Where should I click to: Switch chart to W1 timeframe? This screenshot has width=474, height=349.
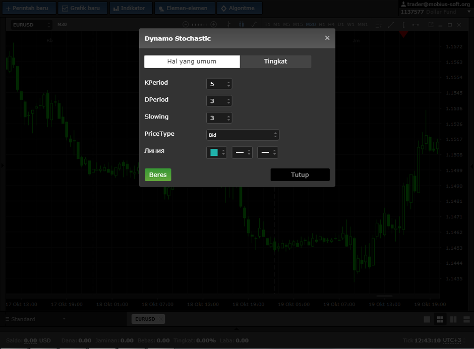[x=350, y=25]
